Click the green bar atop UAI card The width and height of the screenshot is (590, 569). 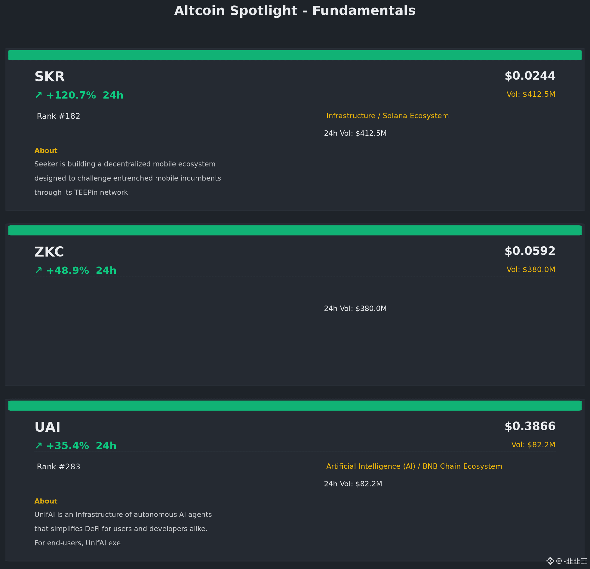coord(295,405)
